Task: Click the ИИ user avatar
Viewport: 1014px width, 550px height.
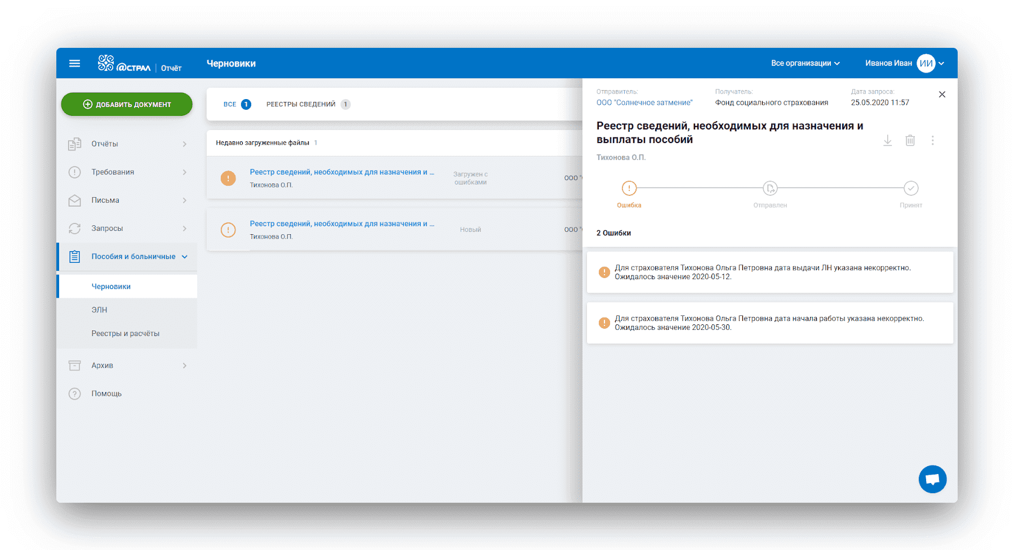Action: click(926, 63)
